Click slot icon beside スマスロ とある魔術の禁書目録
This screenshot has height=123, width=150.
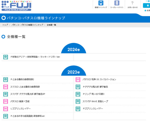[6, 87]
